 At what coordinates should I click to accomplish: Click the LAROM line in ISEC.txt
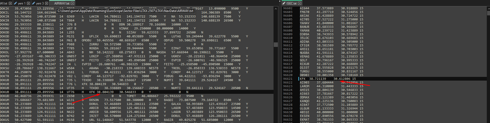tap(331, 86)
